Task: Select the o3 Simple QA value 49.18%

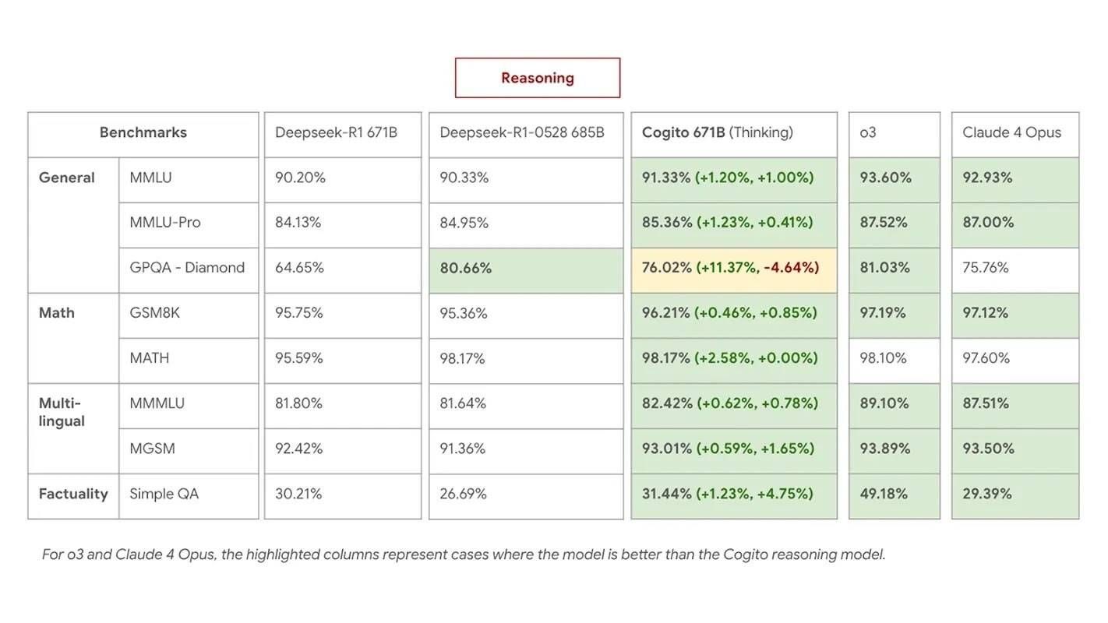Action: coord(894,495)
